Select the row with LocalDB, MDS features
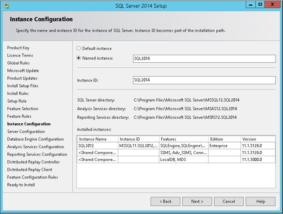283x214 pixels. 183,160
